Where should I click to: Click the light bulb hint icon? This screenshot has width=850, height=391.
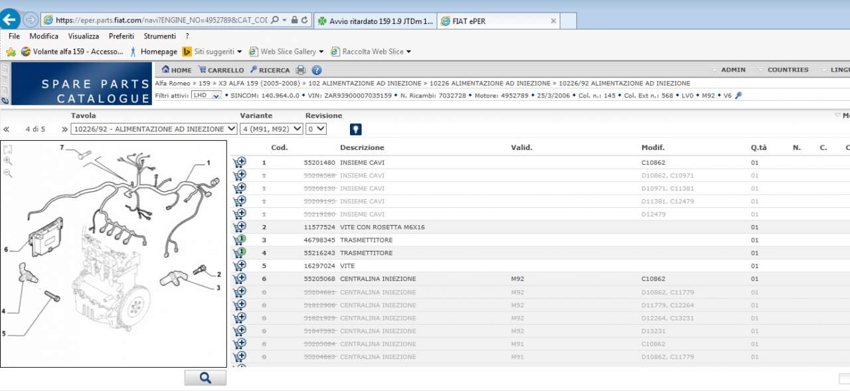pos(355,129)
